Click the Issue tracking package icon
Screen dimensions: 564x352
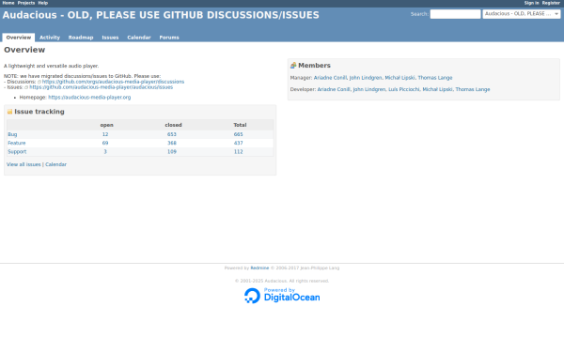(x=9, y=112)
